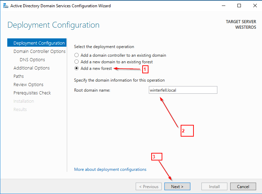Screen dimensions: 262x194
Task: Close the wizard window
Action: click(x=255, y=6)
